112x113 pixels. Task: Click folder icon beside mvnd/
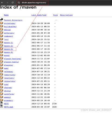point(2,55)
